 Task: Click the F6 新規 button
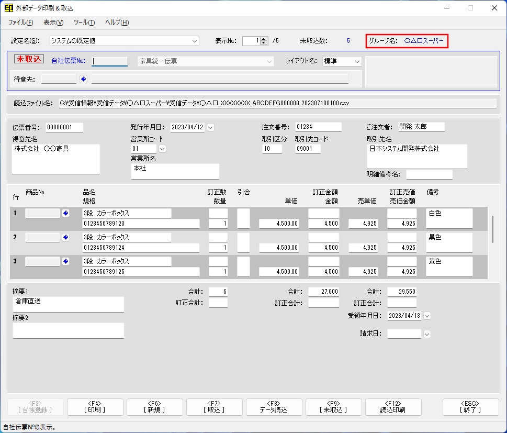tap(154, 407)
